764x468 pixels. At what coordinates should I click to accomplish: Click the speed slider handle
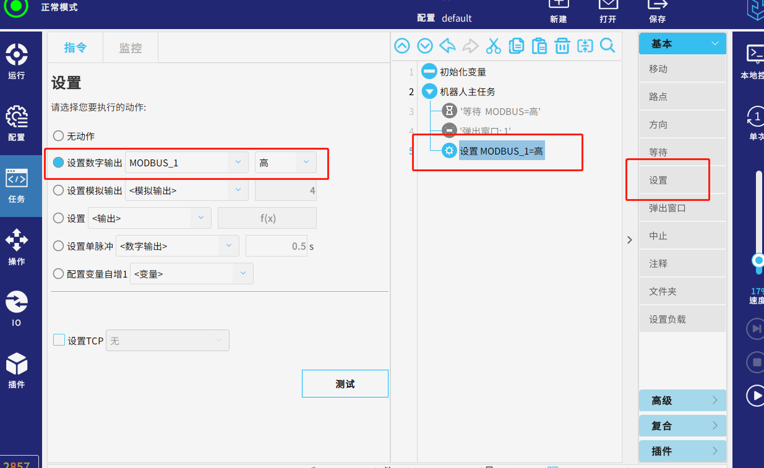tap(758, 262)
